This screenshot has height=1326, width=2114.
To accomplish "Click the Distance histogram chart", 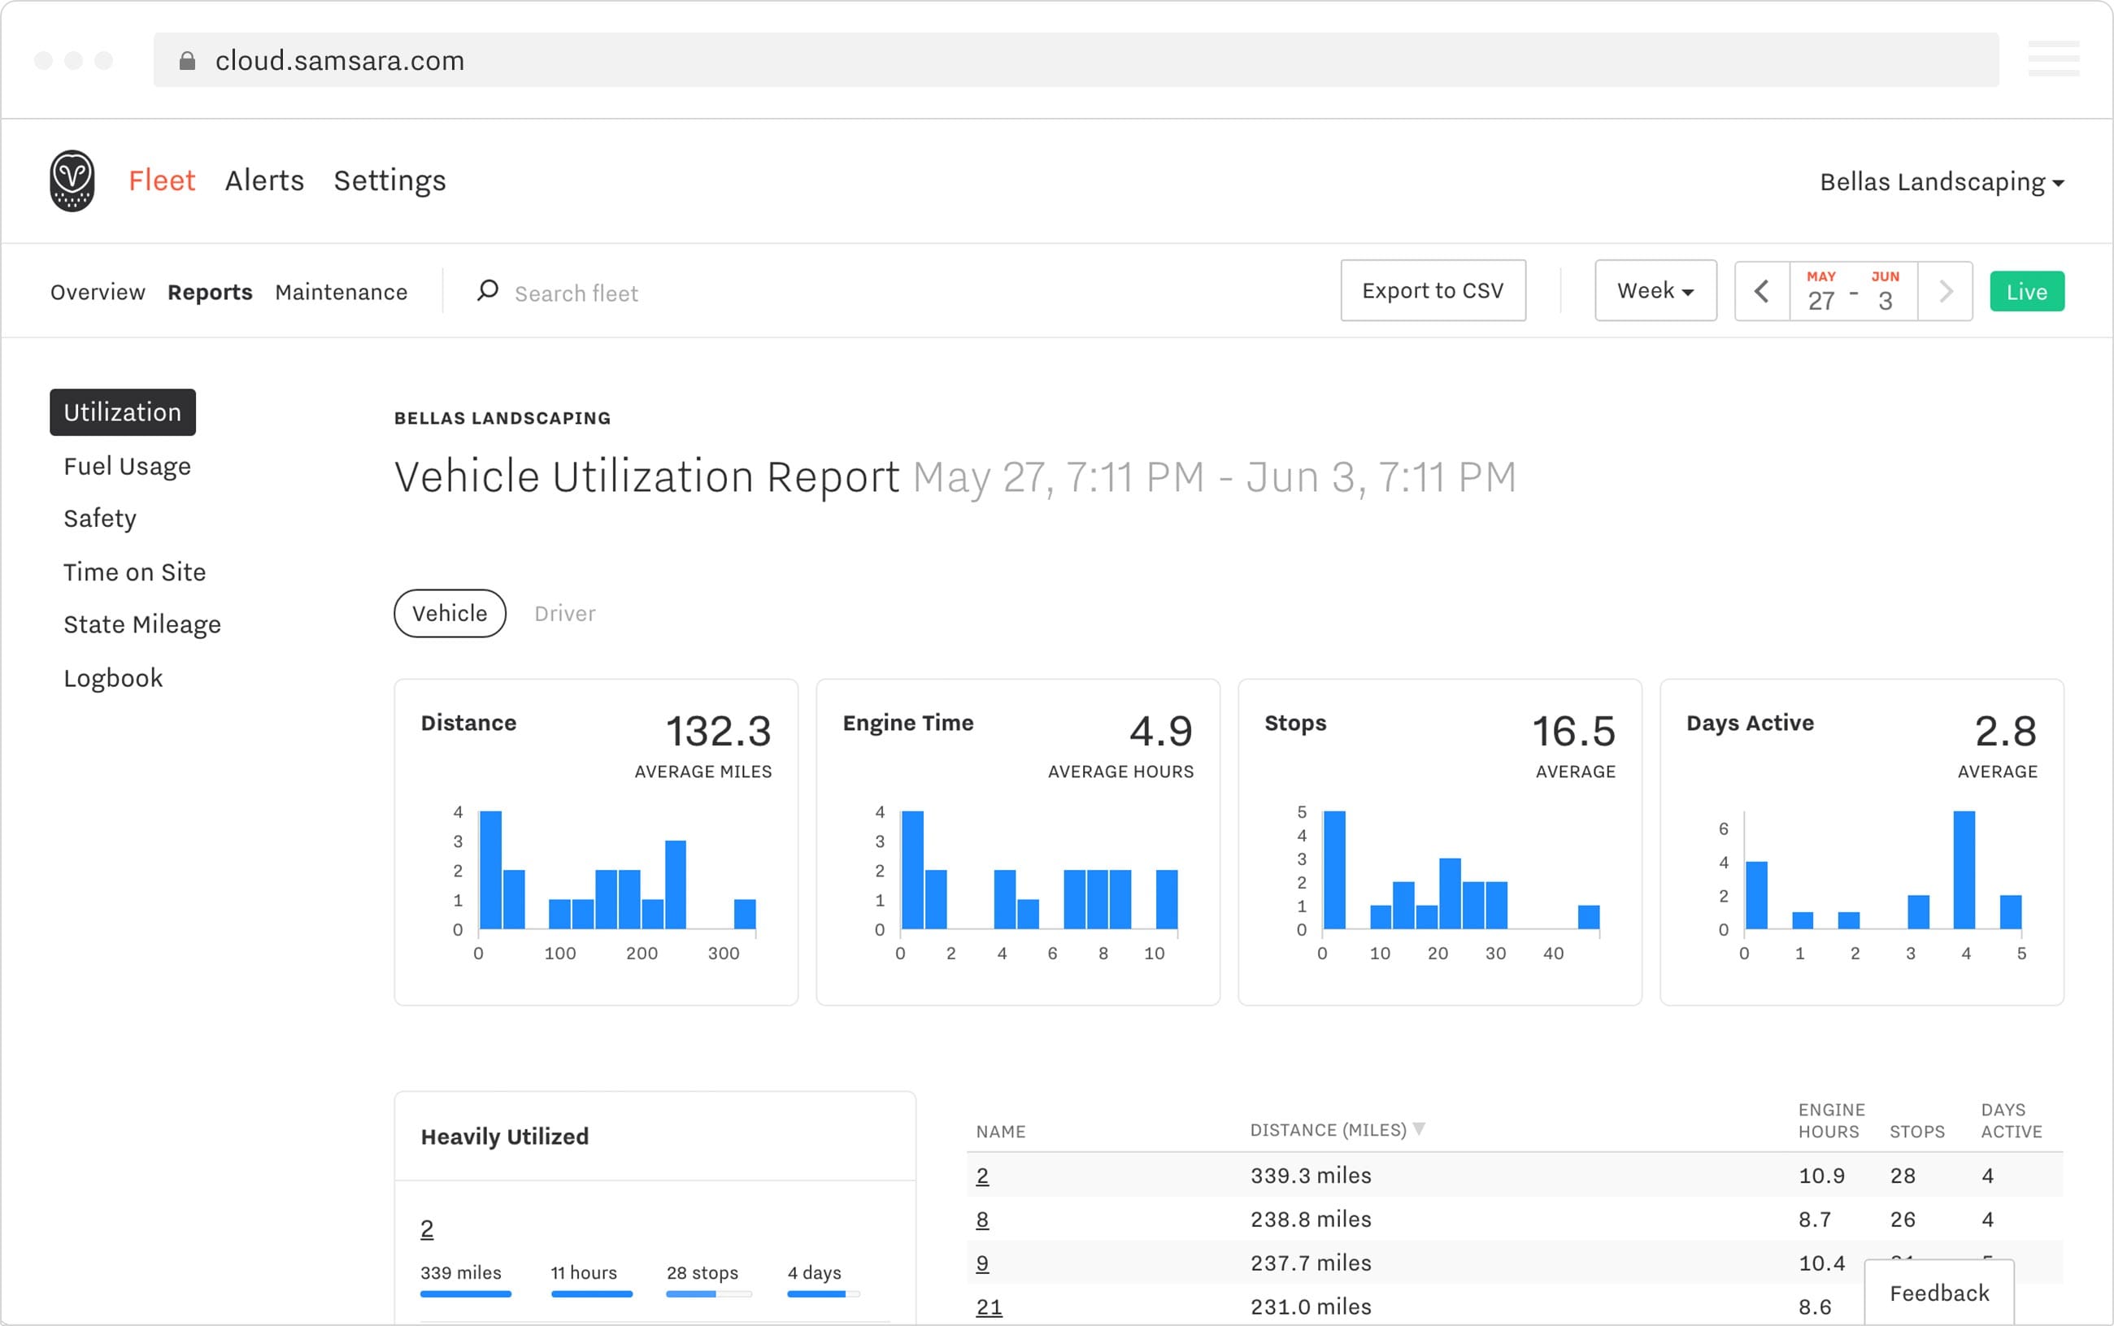I will coord(605,883).
